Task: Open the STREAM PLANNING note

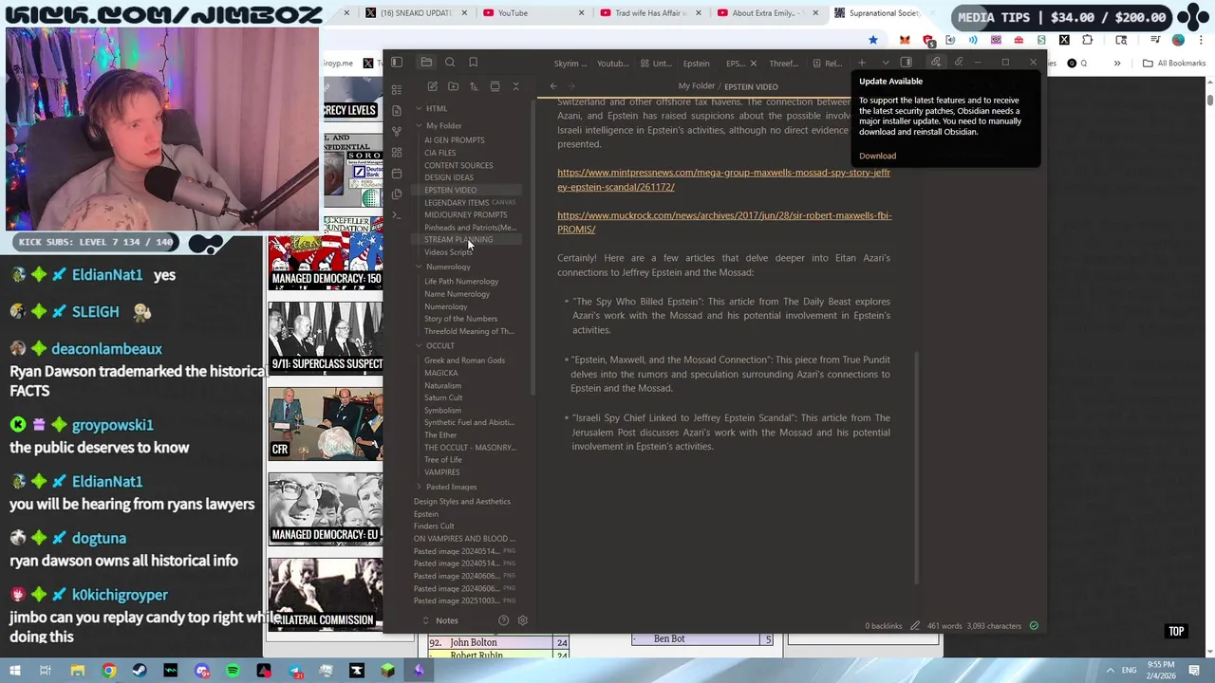Action: click(x=458, y=240)
